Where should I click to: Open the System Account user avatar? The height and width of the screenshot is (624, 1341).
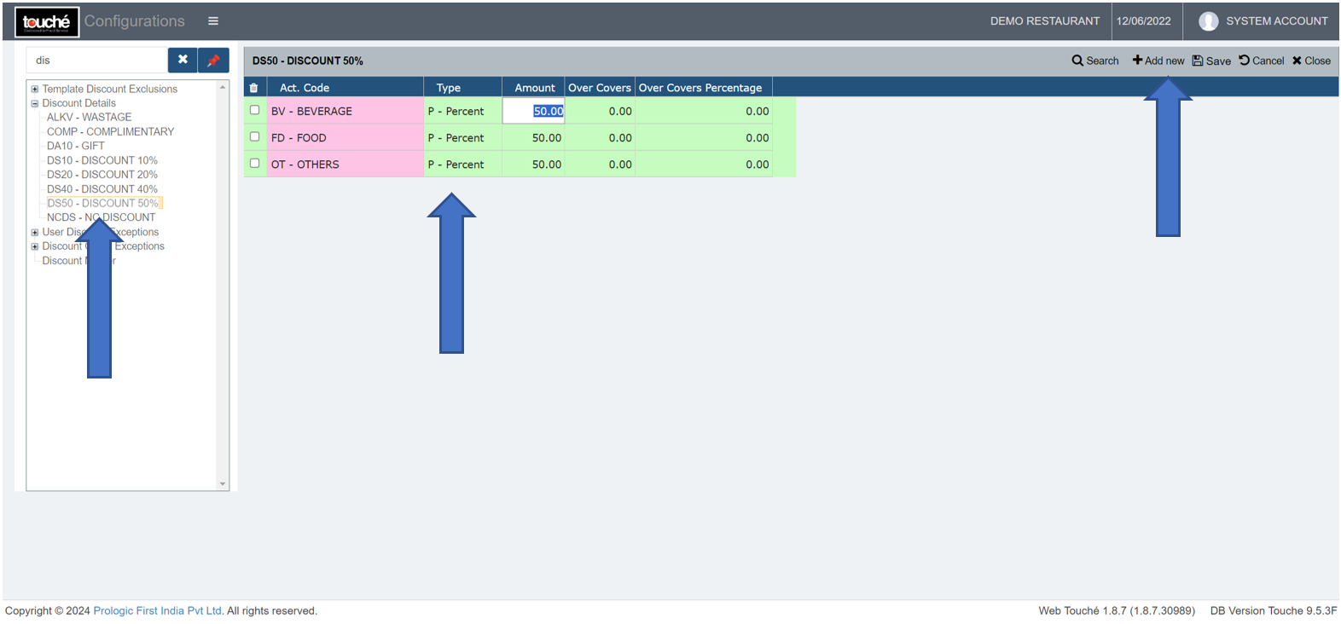[x=1208, y=21]
